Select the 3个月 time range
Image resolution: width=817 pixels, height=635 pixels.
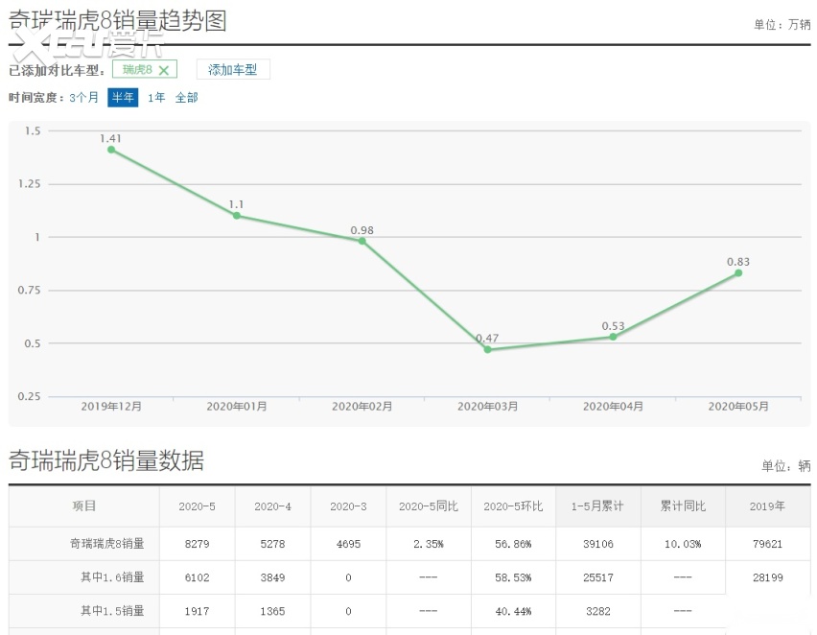[83, 98]
